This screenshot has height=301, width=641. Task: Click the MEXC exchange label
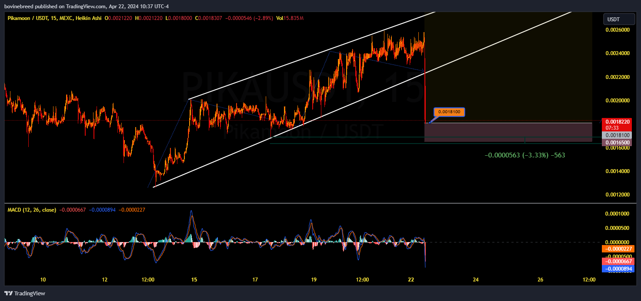tap(67, 18)
